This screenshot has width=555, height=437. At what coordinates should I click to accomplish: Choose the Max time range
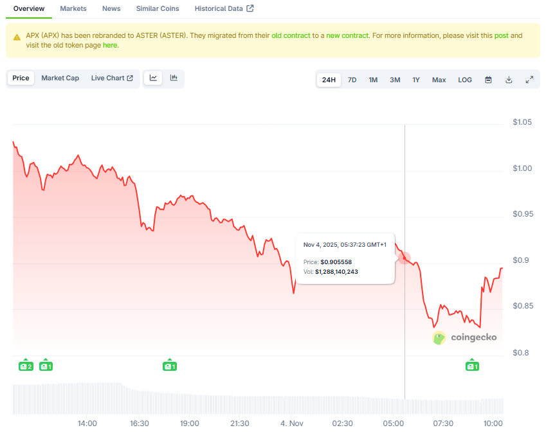(x=439, y=80)
